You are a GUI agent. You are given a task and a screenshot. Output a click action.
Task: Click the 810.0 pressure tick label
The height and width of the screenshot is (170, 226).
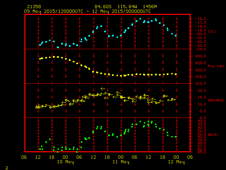coord(201,84)
